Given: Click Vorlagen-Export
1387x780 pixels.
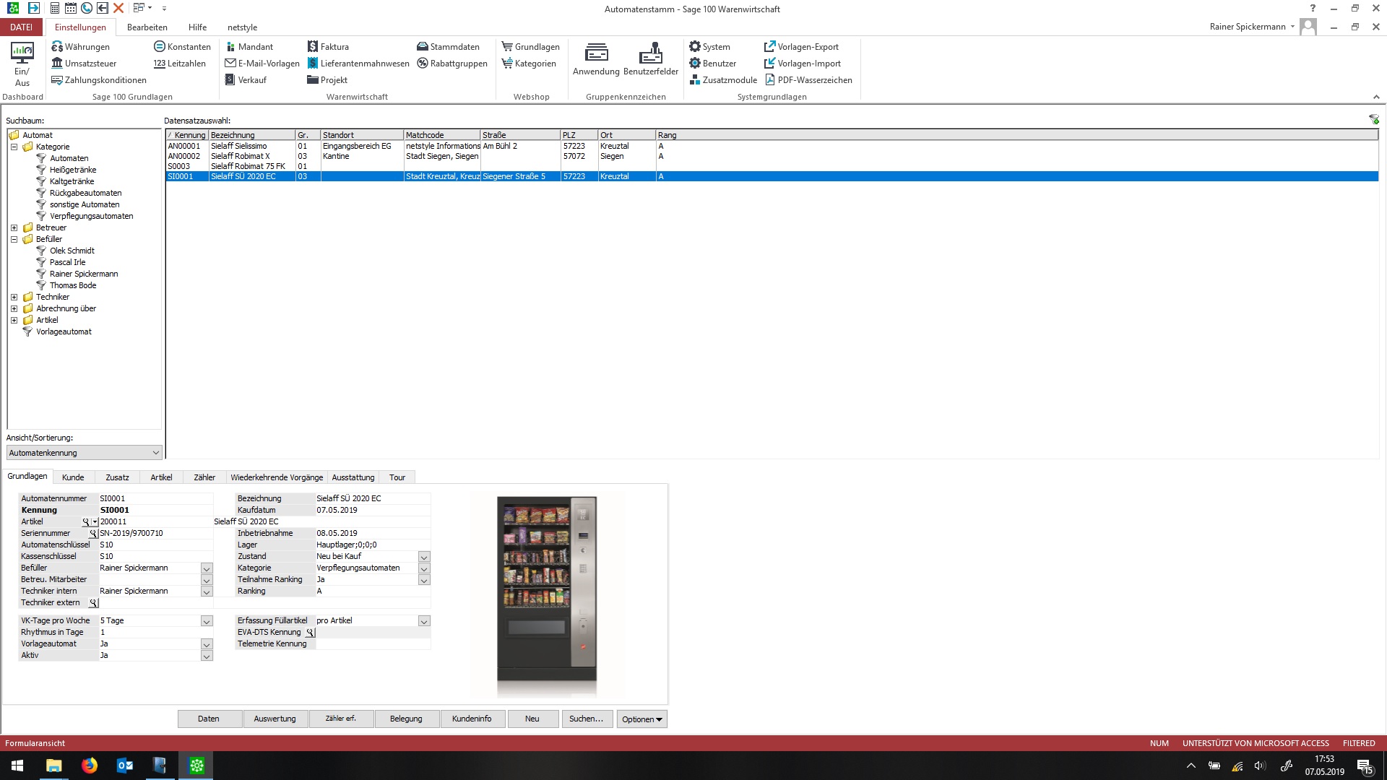Looking at the screenshot, I should point(801,47).
